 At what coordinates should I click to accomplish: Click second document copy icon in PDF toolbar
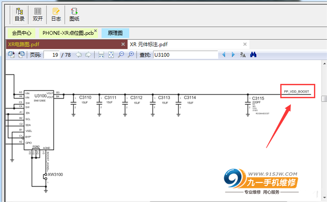(21, 55)
